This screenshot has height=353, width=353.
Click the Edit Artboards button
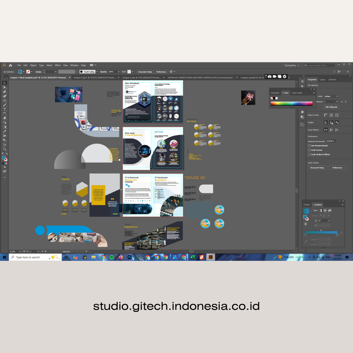pos(331,107)
